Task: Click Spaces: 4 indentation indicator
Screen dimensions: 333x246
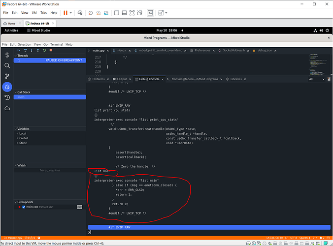Action: [x=305, y=238]
